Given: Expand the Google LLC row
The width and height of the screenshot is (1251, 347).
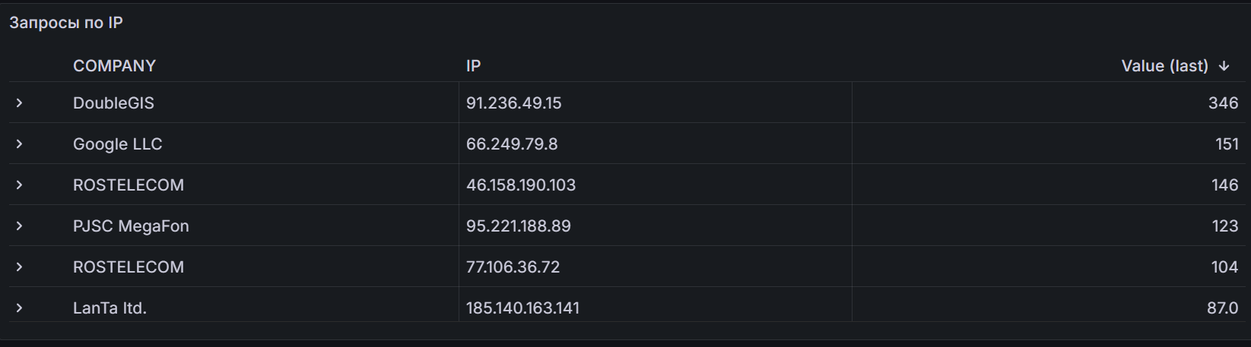Looking at the screenshot, I should pos(20,144).
